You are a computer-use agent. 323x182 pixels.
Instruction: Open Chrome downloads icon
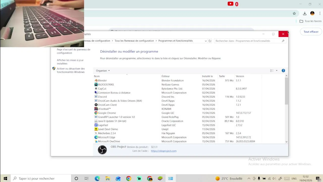[305, 13]
